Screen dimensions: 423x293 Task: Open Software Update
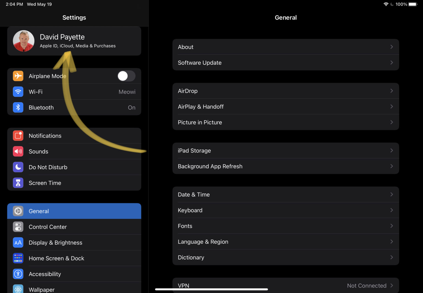285,63
